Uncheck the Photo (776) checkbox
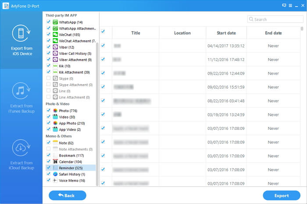Viewport: 307px width, 204px height. pos(48,110)
